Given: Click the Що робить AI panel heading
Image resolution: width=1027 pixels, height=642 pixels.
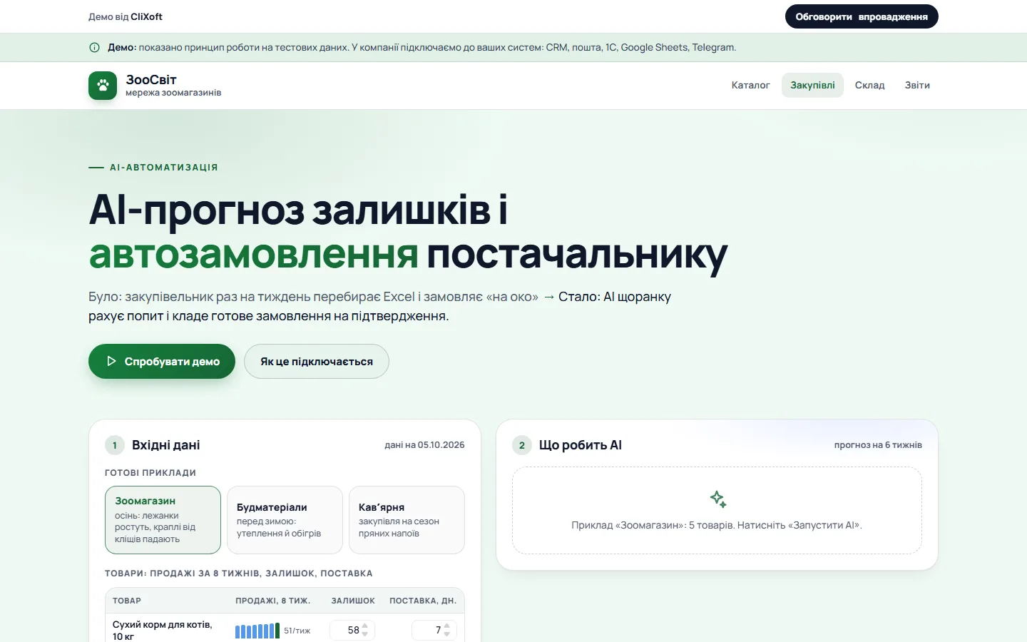Looking at the screenshot, I should (x=581, y=445).
